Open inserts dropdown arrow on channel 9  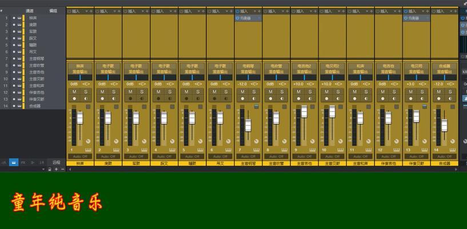click(x=310, y=11)
